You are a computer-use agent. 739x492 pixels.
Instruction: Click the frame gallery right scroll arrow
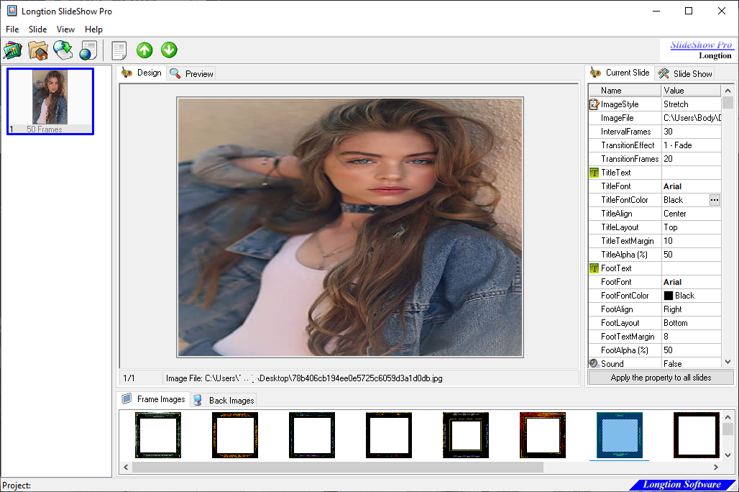click(x=715, y=467)
